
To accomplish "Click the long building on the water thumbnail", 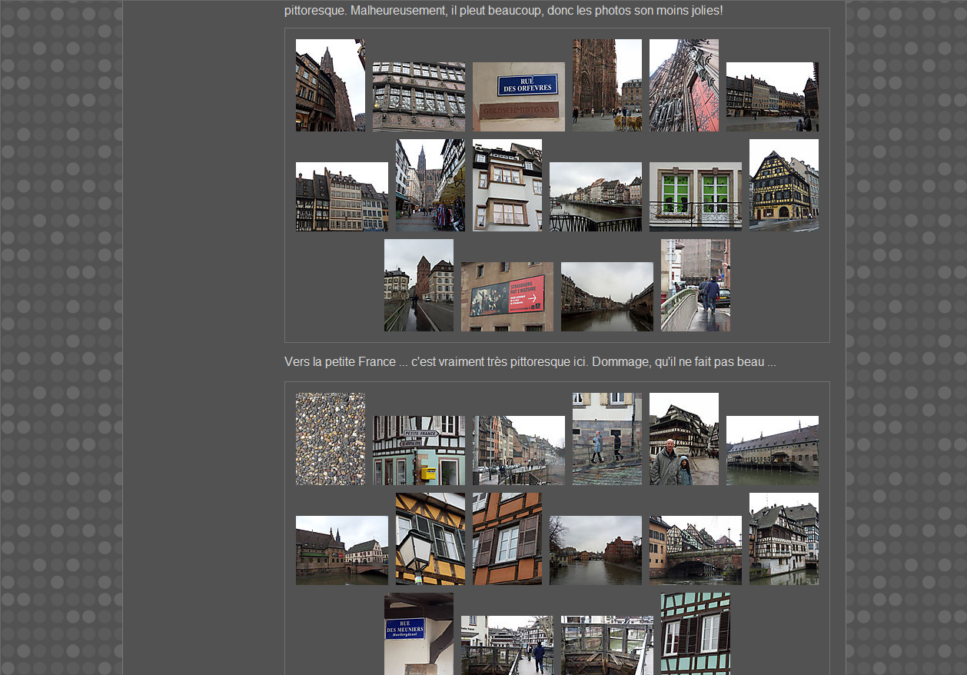I will coord(772,450).
